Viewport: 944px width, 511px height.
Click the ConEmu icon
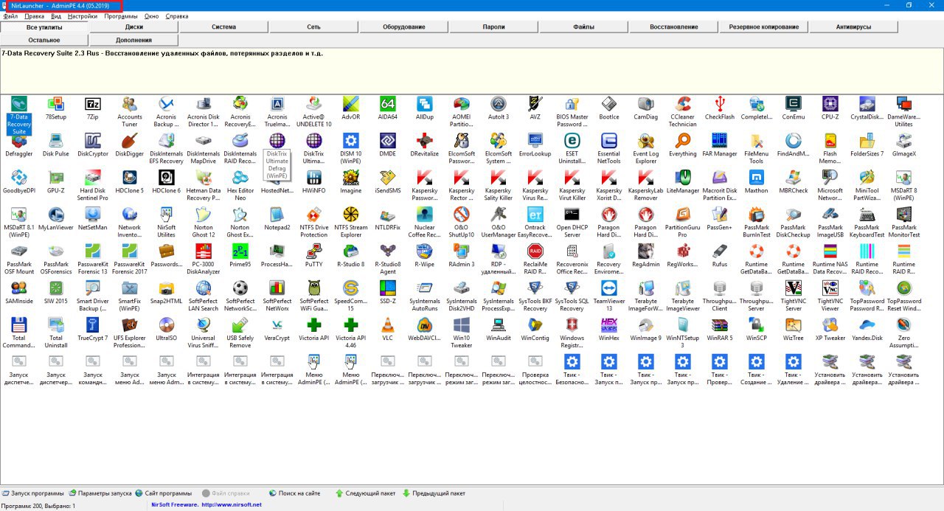click(794, 104)
